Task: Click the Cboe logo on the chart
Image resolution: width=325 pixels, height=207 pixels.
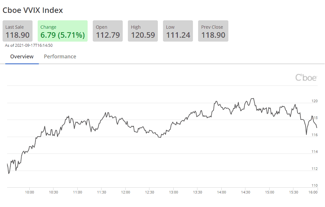Action: 305,77
